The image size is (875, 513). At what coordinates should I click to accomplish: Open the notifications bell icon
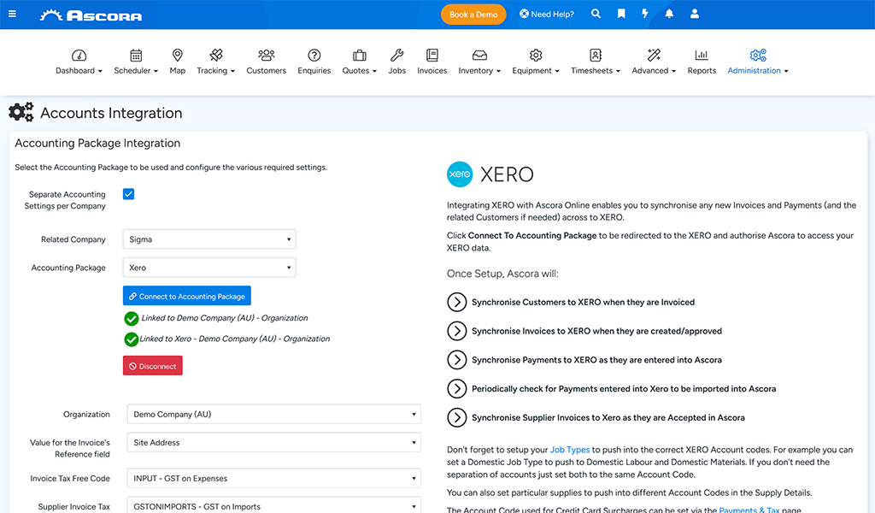pyautogui.click(x=669, y=14)
